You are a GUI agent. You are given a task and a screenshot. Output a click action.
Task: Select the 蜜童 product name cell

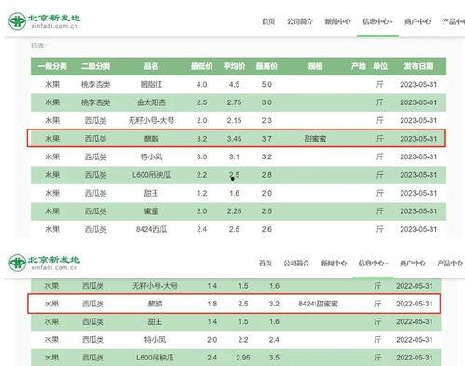[151, 211]
